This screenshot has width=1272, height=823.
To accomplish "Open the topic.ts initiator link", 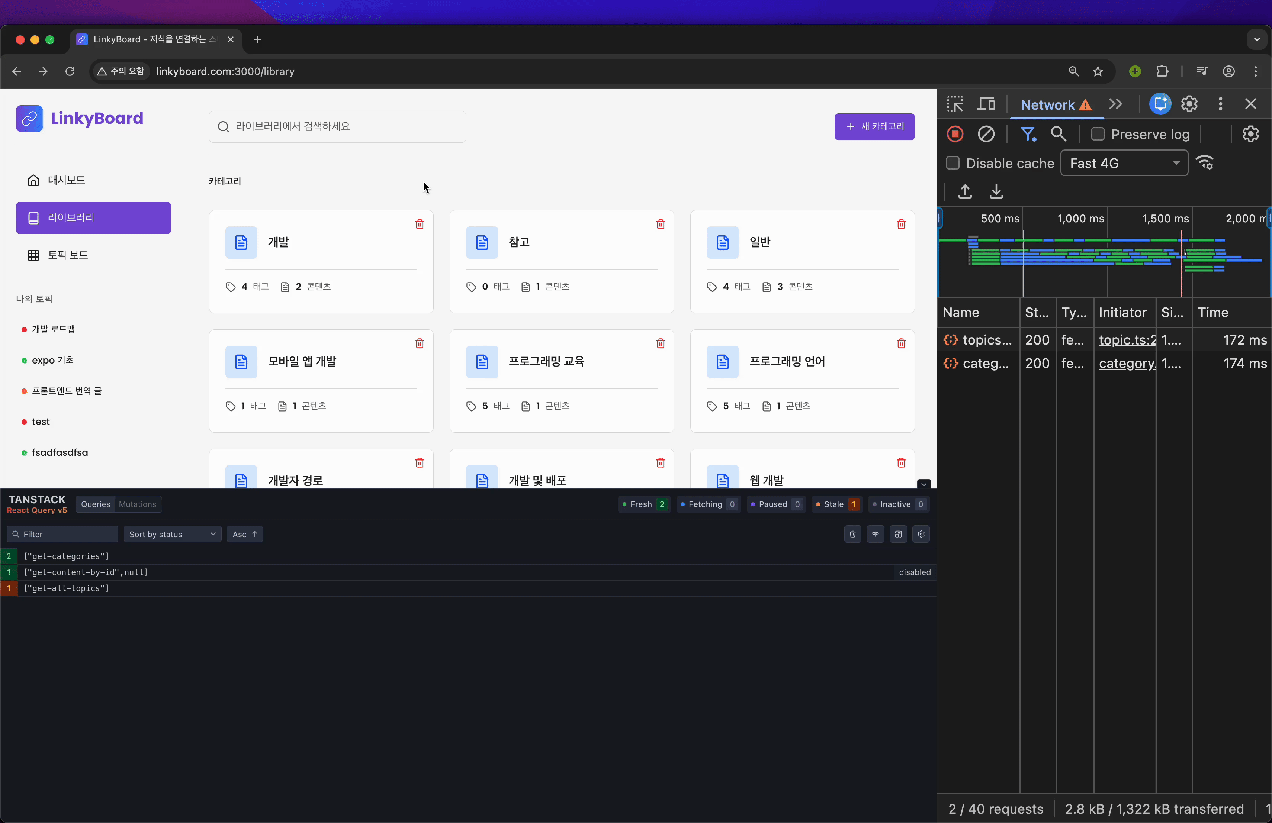I will (1127, 340).
